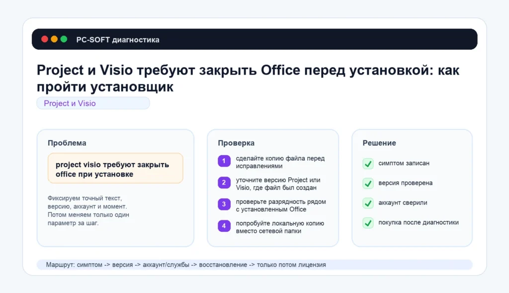Click the 'попробуйте локальную копию' step text
This screenshot has height=293, width=509.
[280, 227]
